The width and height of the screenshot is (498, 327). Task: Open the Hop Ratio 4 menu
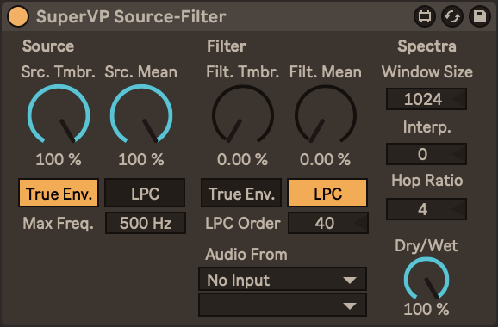(426, 209)
